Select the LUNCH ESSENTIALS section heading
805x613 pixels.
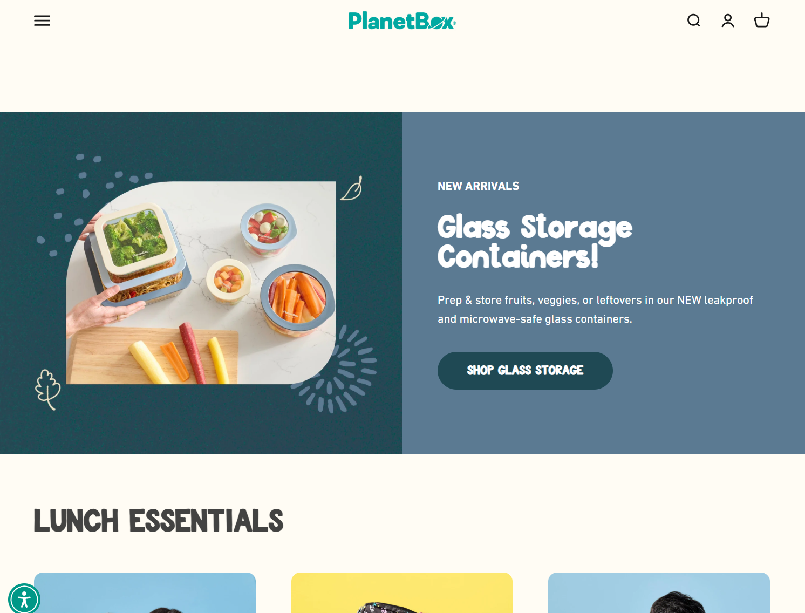click(159, 521)
